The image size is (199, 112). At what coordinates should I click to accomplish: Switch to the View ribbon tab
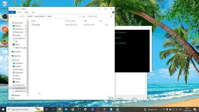coord(33,12)
